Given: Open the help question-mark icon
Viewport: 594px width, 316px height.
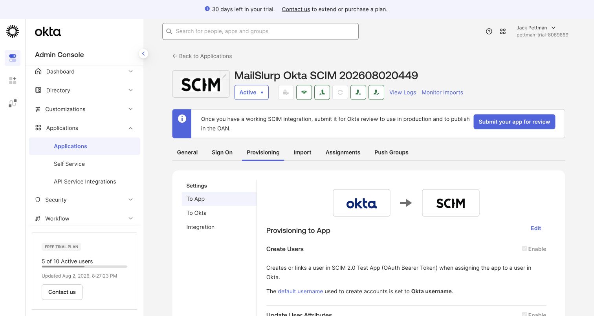Looking at the screenshot, I should click(x=489, y=31).
